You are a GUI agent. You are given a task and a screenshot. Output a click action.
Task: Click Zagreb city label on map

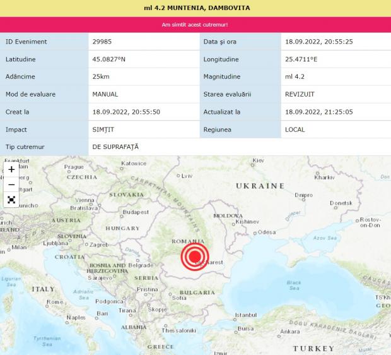(x=99, y=244)
